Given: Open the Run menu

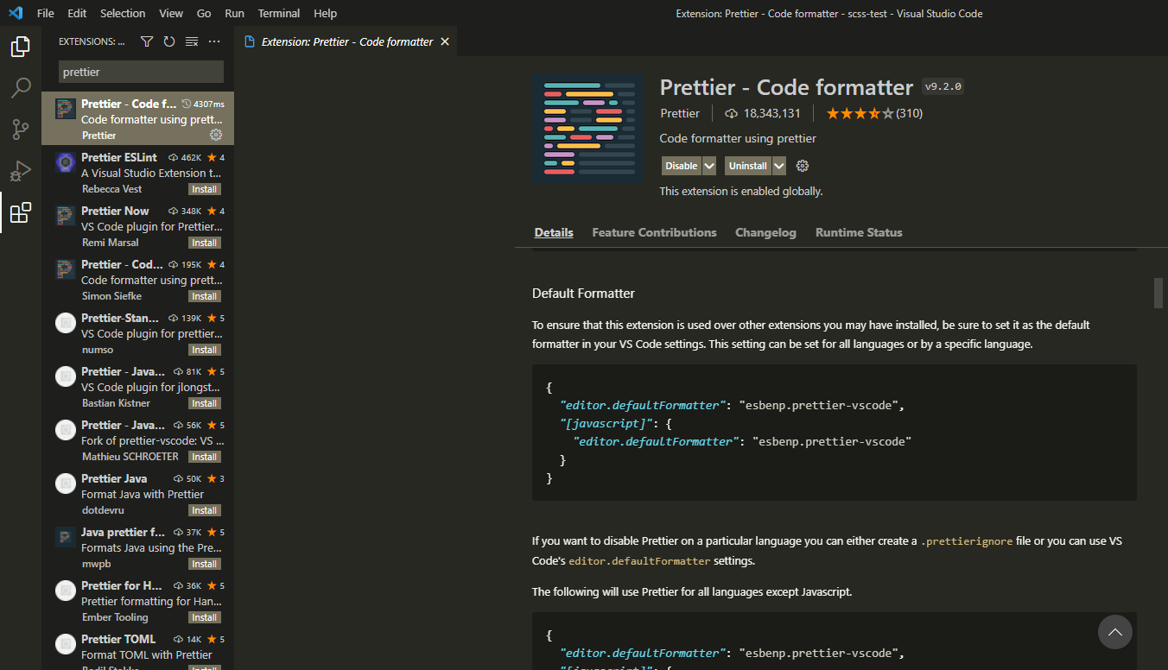Looking at the screenshot, I should [x=234, y=13].
